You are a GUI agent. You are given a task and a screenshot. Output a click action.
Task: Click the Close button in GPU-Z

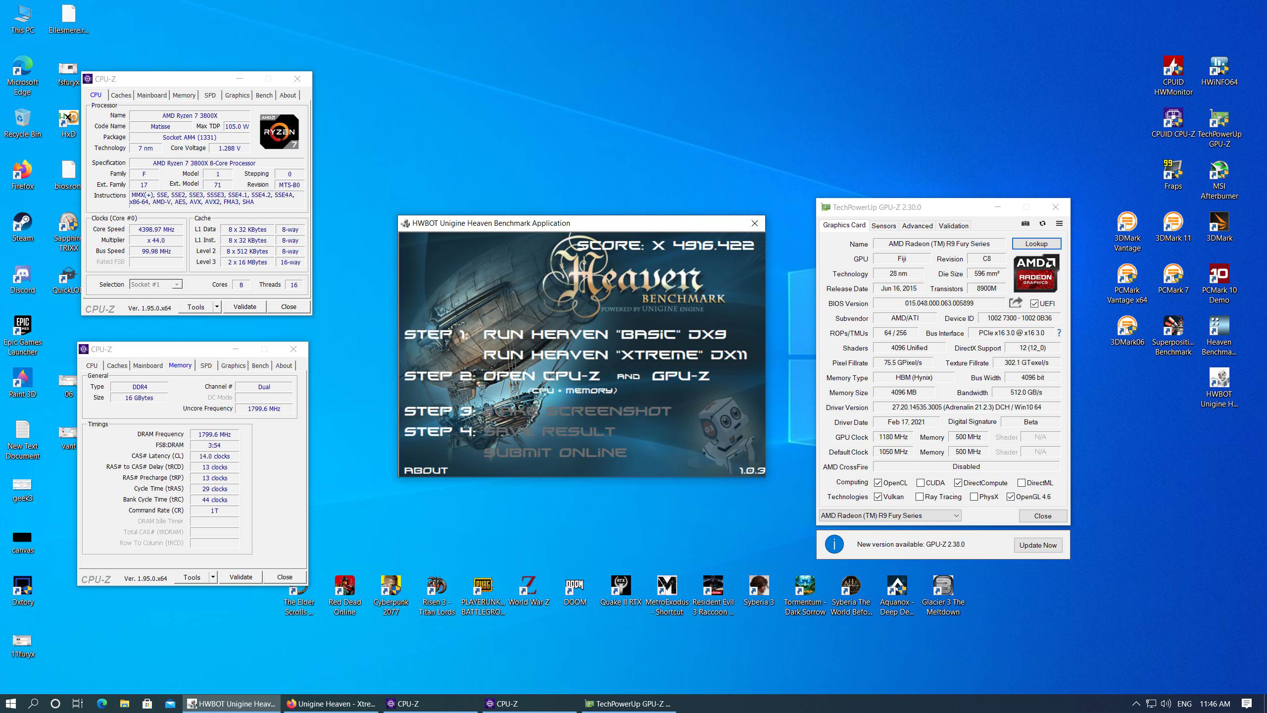pos(1043,516)
